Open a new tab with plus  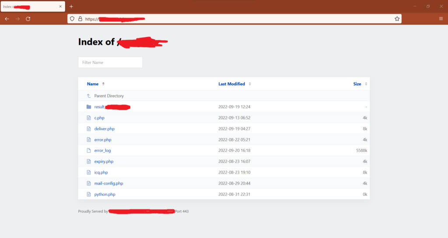(x=71, y=6)
